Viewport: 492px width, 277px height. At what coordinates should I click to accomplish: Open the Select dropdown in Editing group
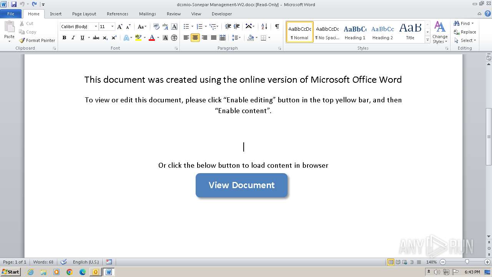coord(465,40)
